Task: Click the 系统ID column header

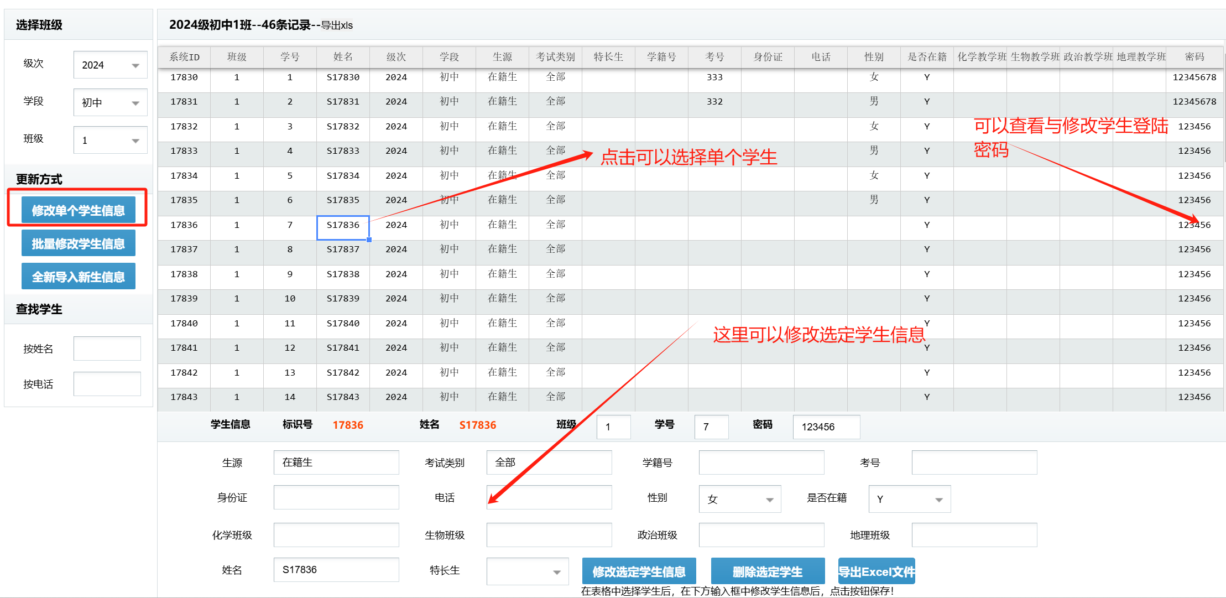Action: point(184,57)
